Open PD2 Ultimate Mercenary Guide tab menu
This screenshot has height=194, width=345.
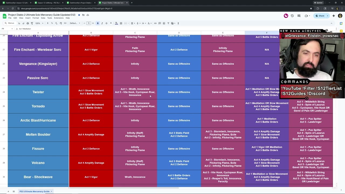click(x=51, y=191)
